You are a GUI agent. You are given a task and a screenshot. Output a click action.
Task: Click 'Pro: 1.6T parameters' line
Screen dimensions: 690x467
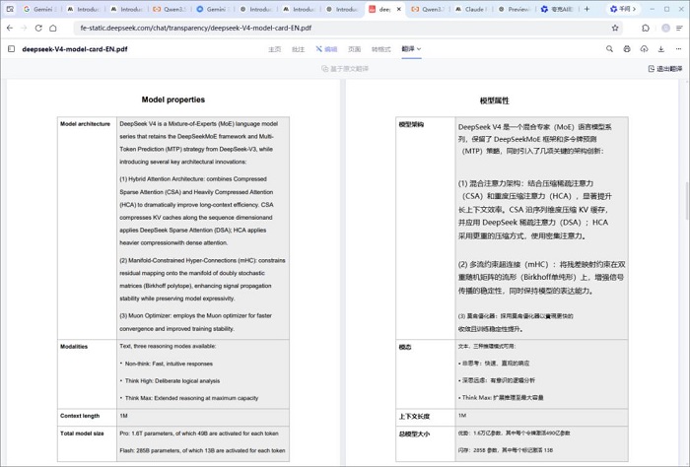pyautogui.click(x=199, y=434)
